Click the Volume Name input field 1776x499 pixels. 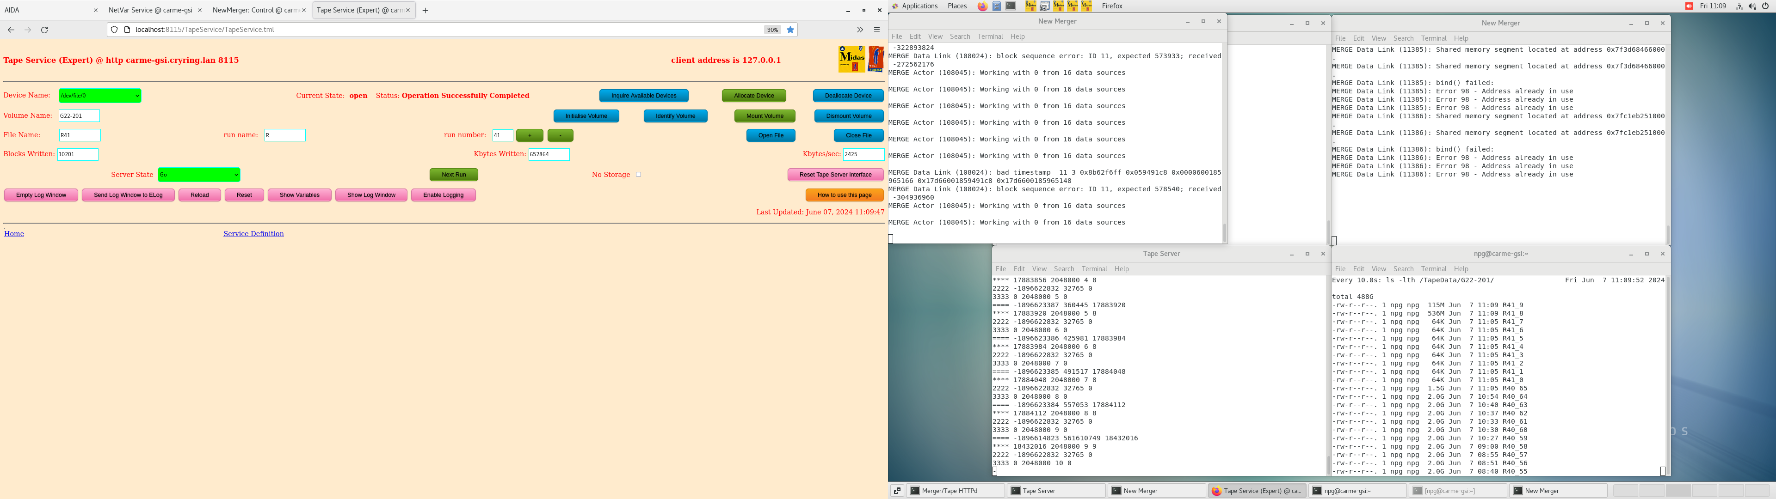tap(79, 116)
